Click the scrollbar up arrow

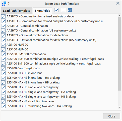coord(119,16)
